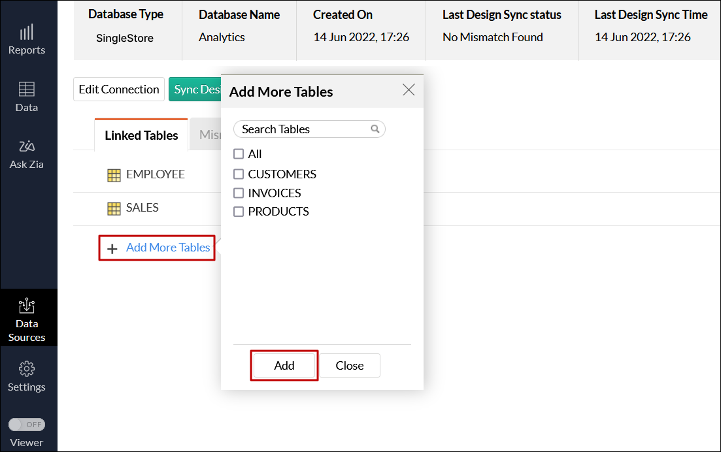Go to Data section icon
This screenshot has width=721, height=452.
[x=27, y=89]
